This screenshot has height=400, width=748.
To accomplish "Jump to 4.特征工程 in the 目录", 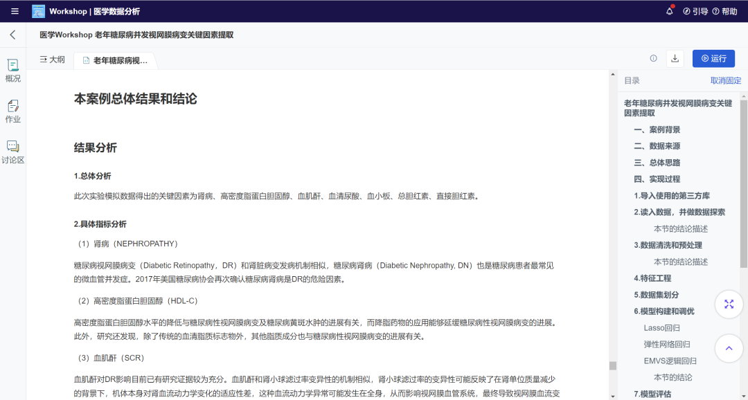I will pos(652,278).
